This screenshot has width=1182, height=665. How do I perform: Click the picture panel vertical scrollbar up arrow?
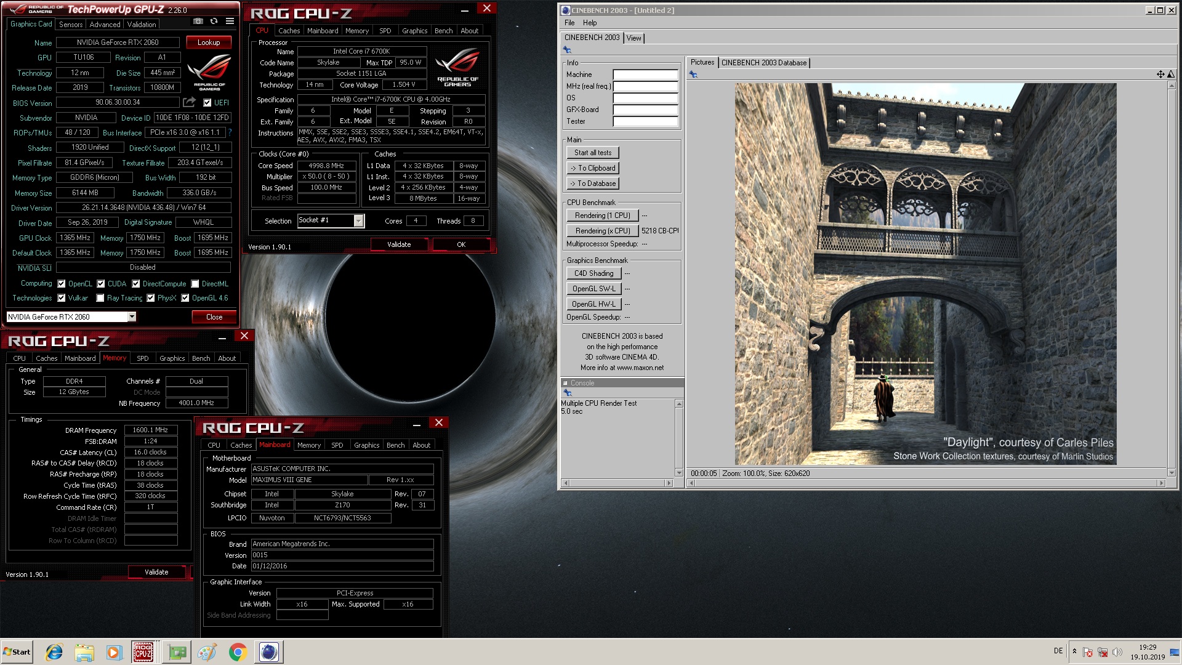tap(1172, 86)
